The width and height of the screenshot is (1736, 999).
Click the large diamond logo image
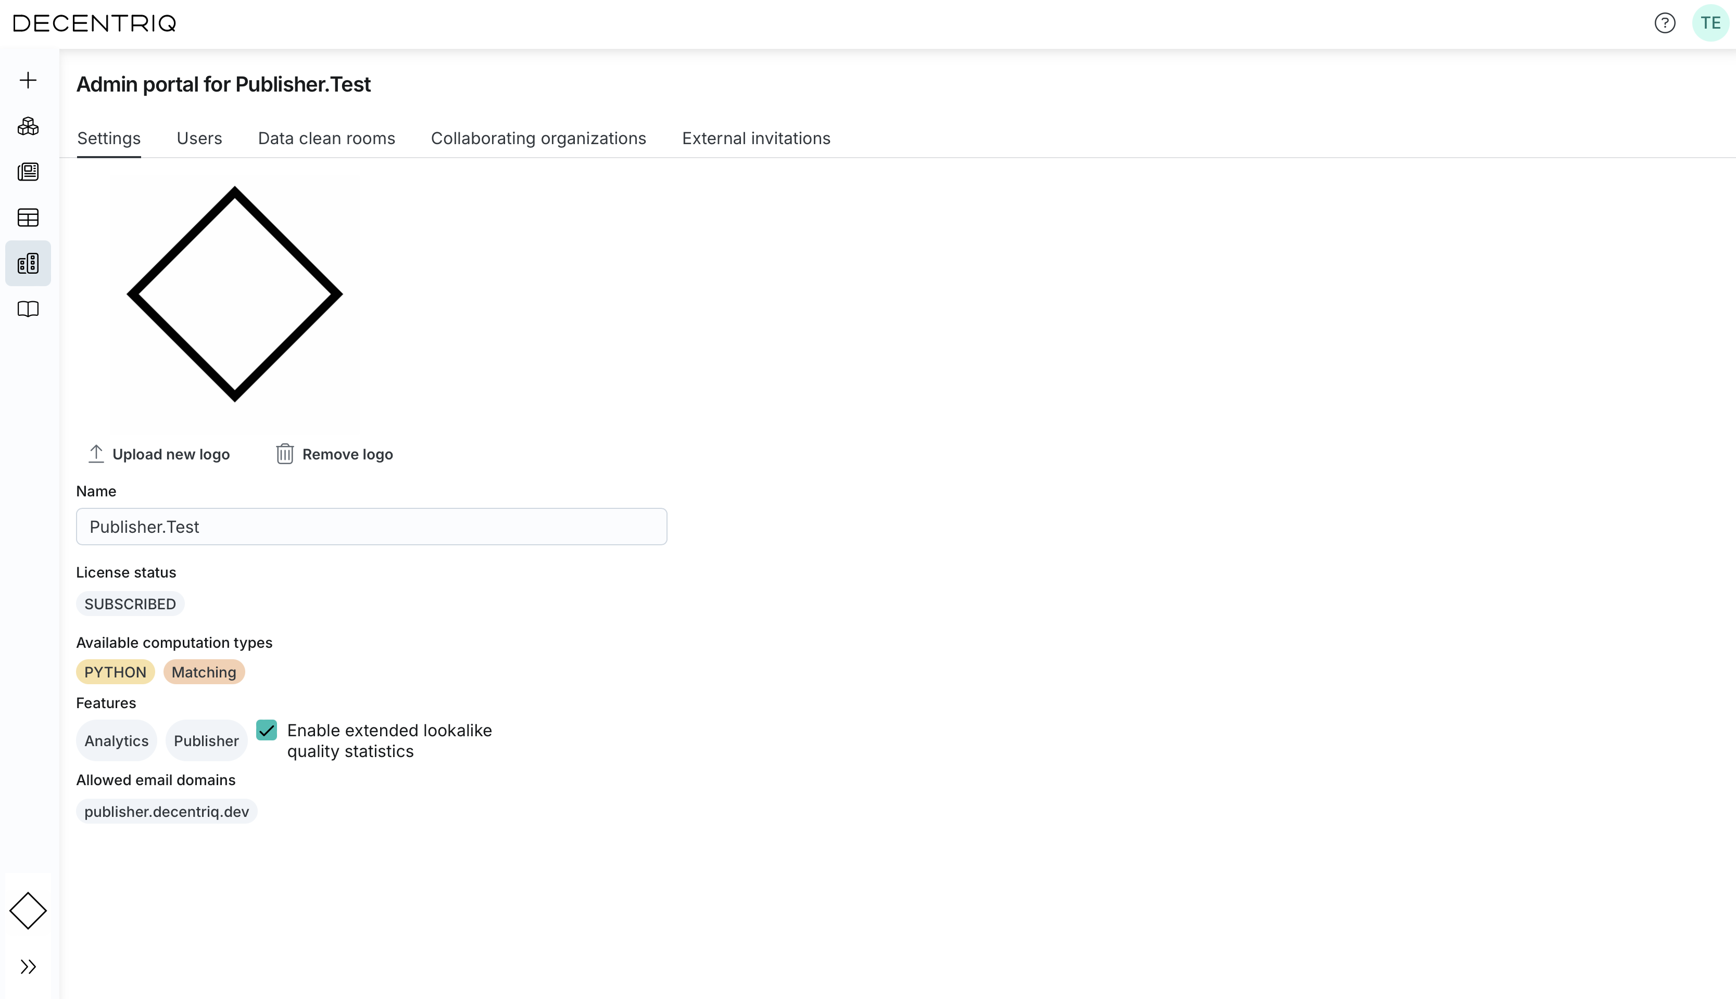point(235,294)
